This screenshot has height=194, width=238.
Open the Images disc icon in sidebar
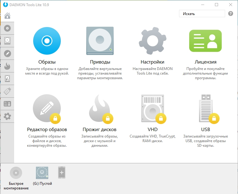coord(7,28)
